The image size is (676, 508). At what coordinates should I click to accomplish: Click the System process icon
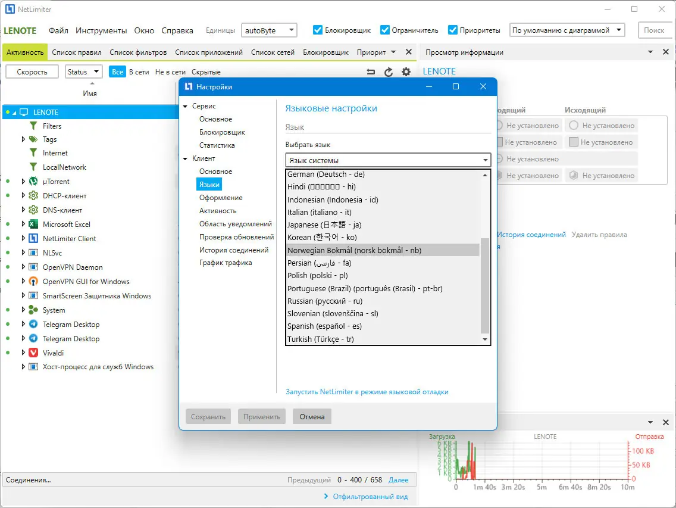coord(33,310)
